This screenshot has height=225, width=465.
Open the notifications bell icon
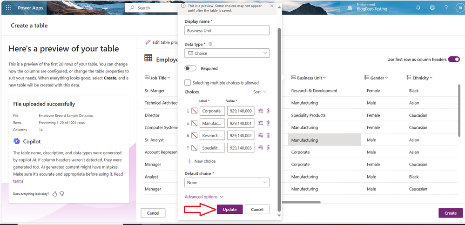[418, 8]
